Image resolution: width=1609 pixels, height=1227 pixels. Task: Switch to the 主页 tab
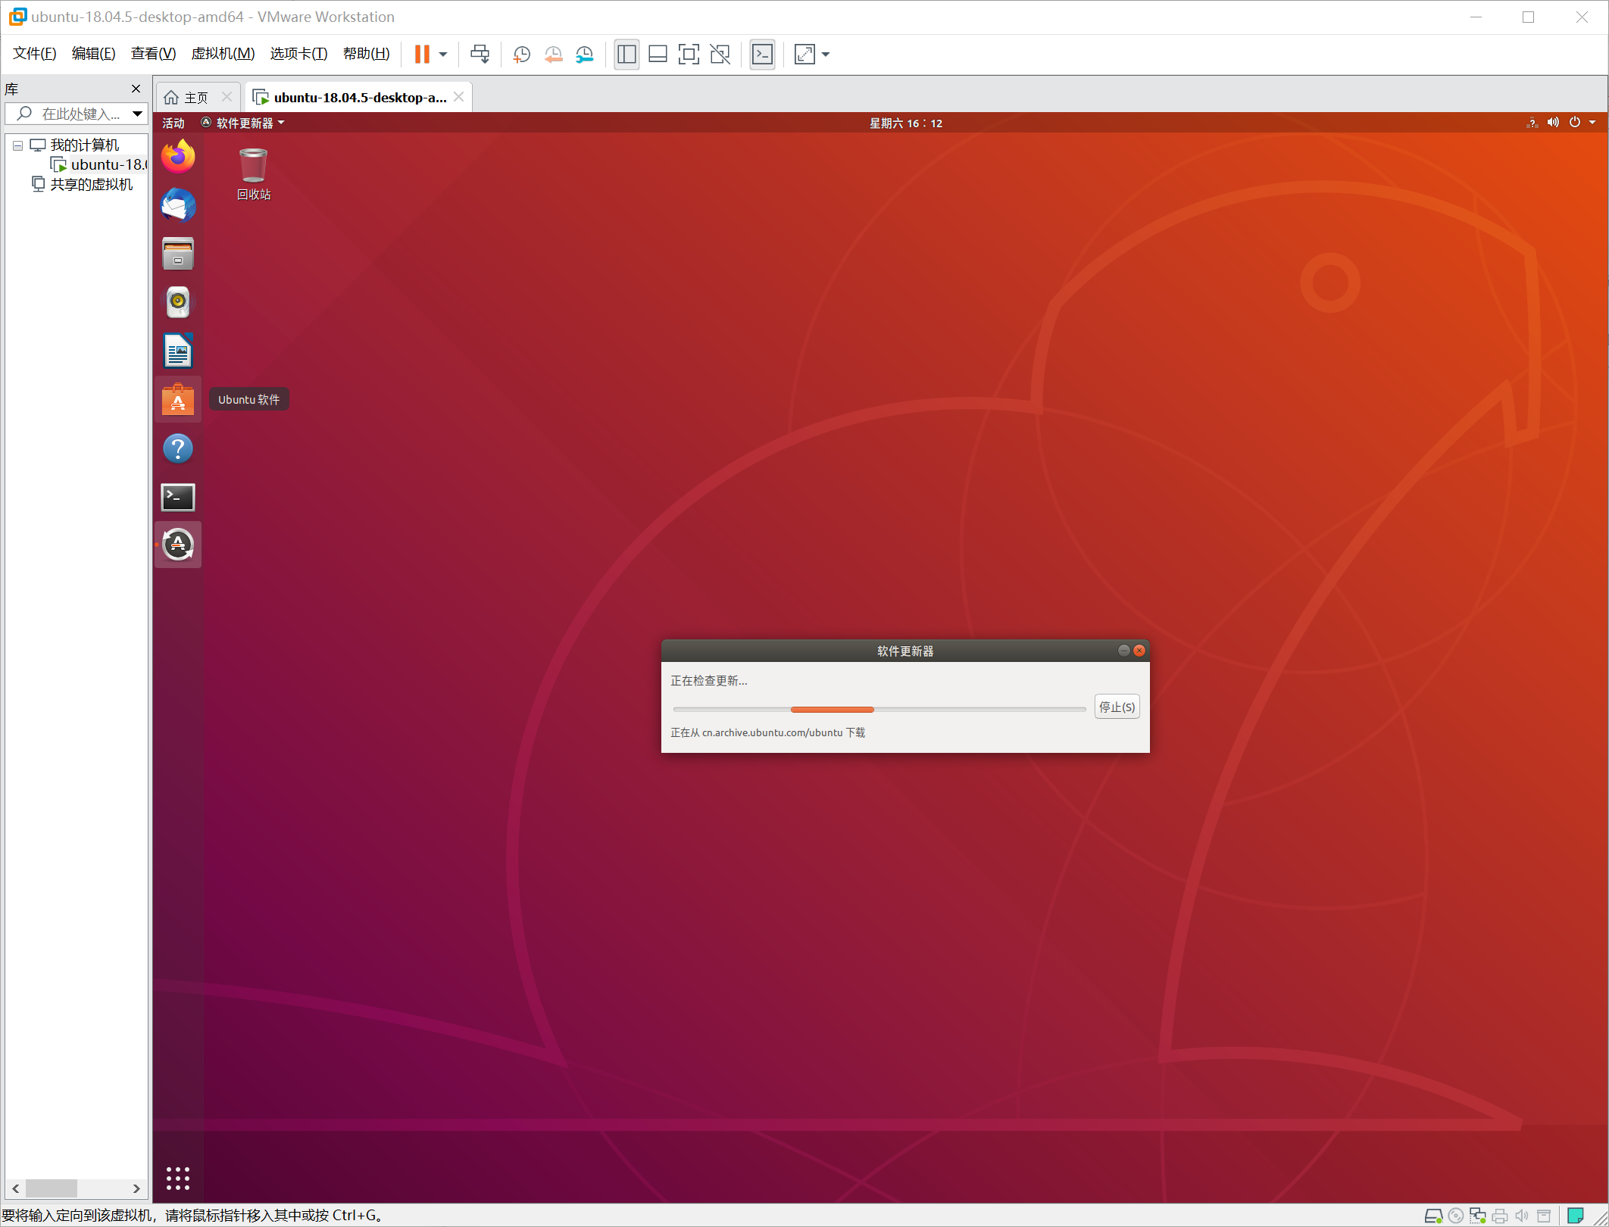point(195,98)
